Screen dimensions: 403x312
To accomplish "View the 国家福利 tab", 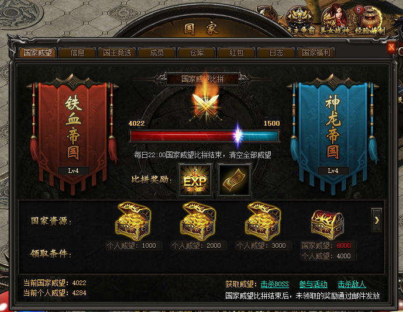I will coord(316,53).
